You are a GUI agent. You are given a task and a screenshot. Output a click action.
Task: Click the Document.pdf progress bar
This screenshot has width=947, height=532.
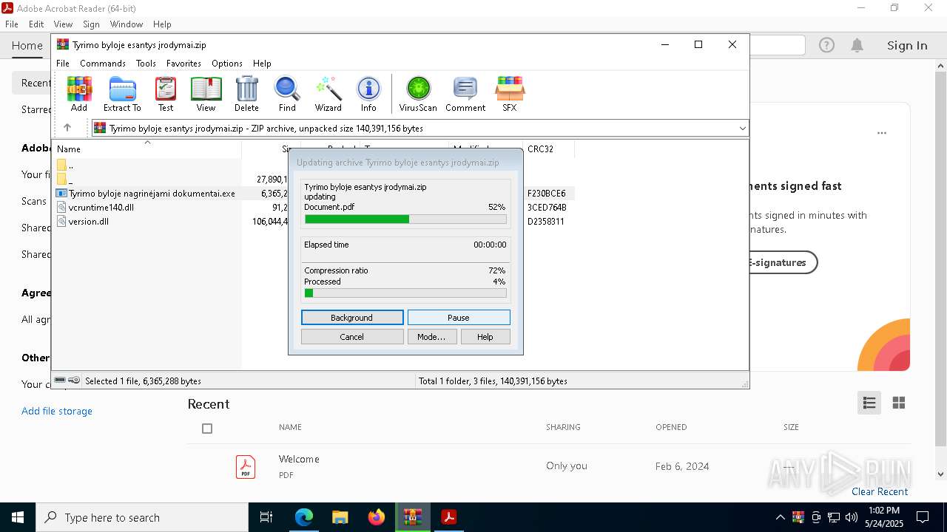(405, 219)
